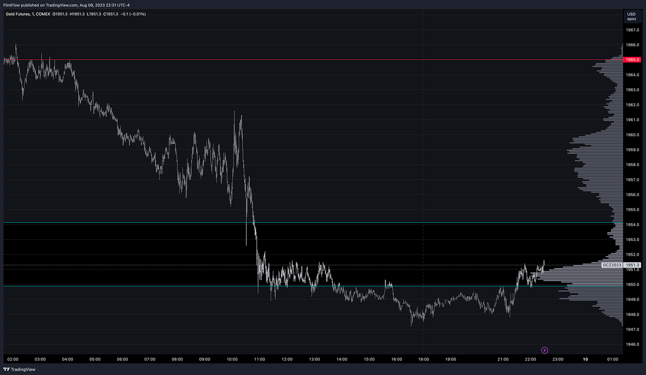This screenshot has width=646, height=375.
Task: Click the 06:00 time axis label
Action: (x=122, y=359)
